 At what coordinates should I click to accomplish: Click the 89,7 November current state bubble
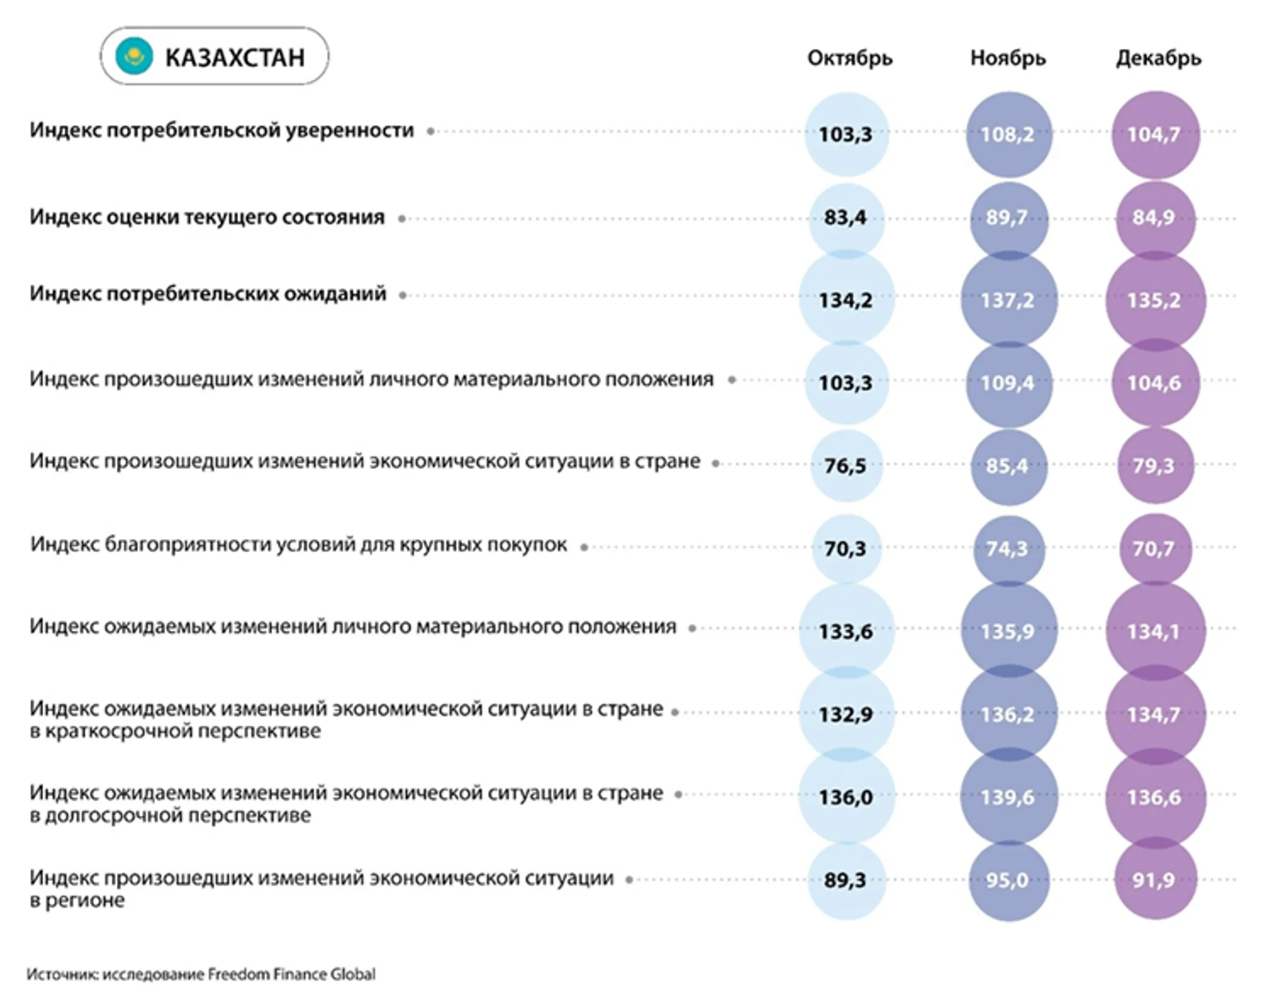(1008, 218)
